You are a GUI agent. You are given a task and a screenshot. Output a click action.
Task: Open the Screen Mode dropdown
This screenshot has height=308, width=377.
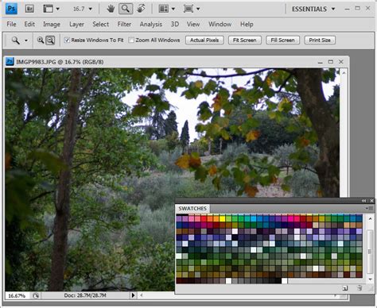coord(192,9)
